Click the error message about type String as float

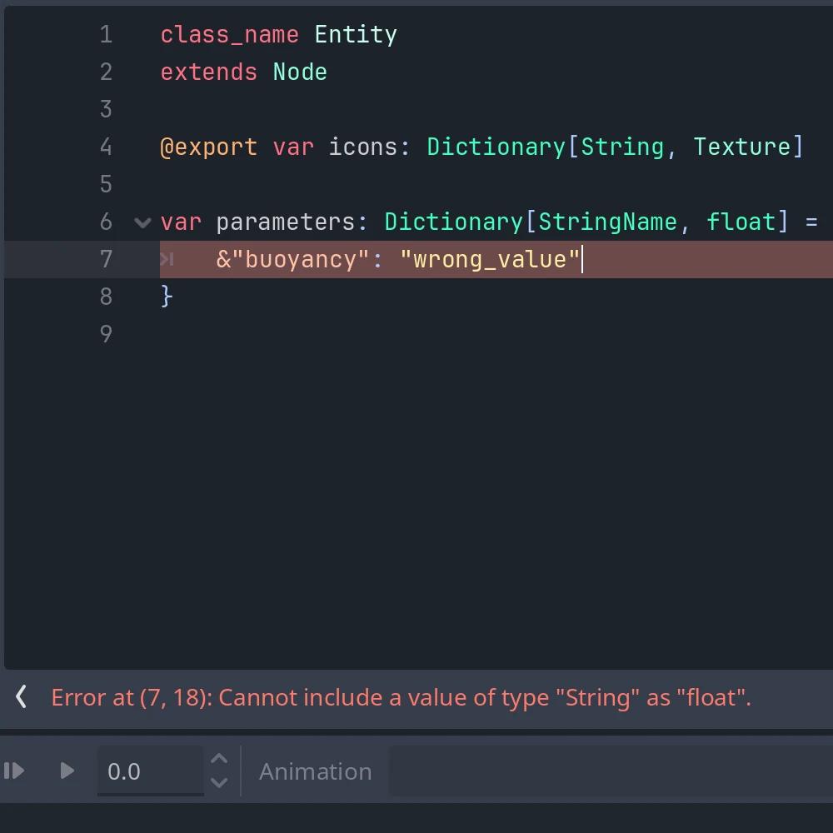(402, 697)
